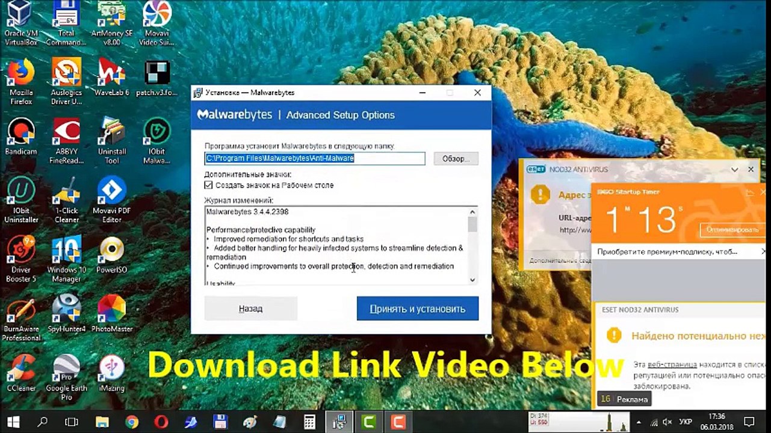Open ABBYY FineReader desktop icon
Viewport: 771px width, 433px height.
(x=66, y=141)
